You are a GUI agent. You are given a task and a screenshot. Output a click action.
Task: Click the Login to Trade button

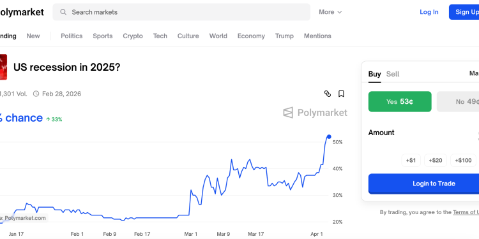[424, 184]
